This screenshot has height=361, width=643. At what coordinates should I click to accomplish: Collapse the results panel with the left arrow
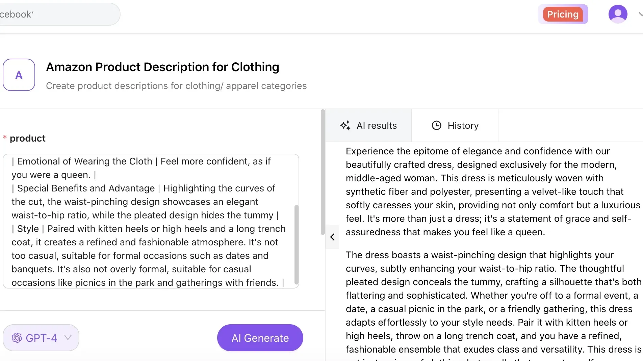332,237
